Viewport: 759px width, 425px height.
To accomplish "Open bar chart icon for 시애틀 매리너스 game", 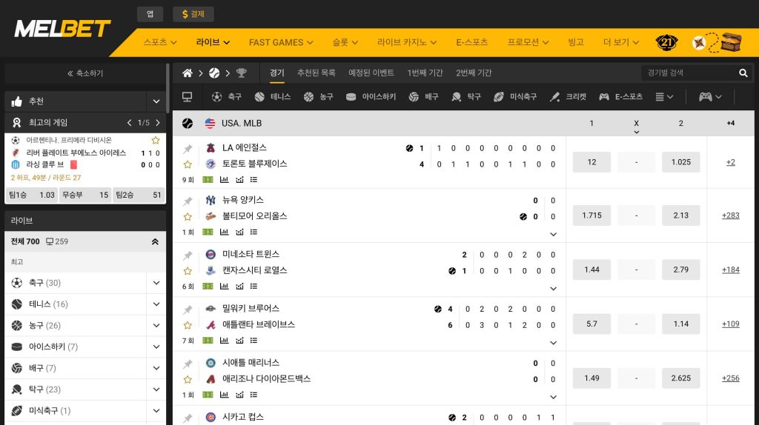I will (224, 395).
